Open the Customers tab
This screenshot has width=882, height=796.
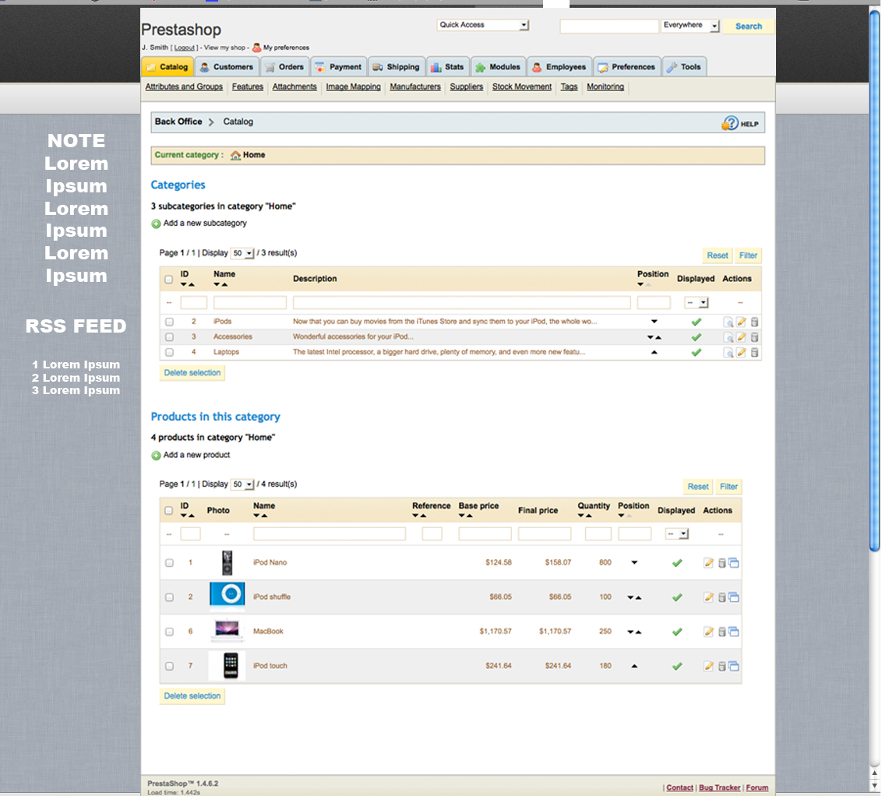pyautogui.click(x=228, y=67)
